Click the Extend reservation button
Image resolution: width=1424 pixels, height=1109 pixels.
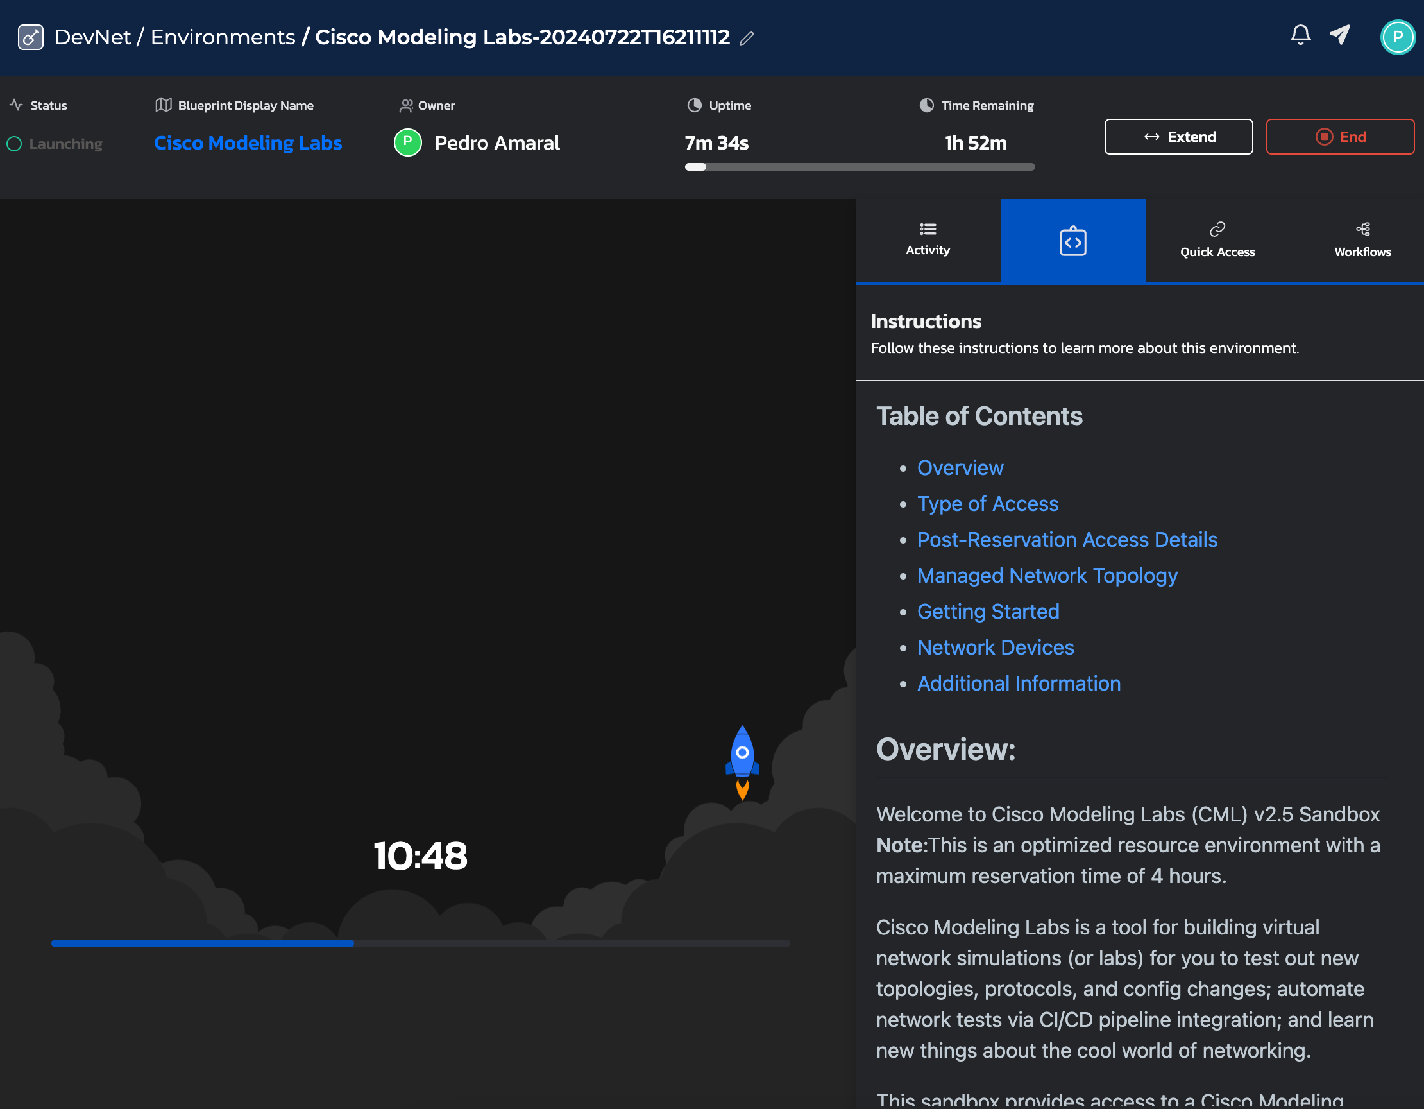(1178, 136)
